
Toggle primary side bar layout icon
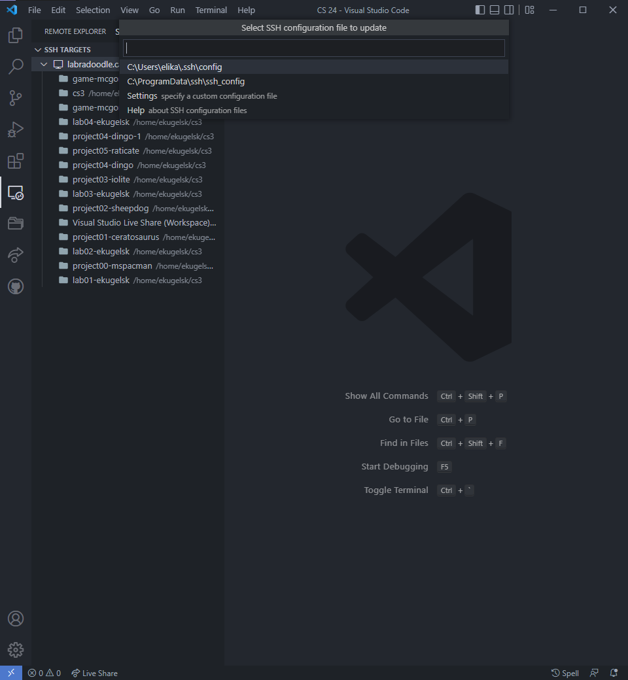[x=480, y=10]
